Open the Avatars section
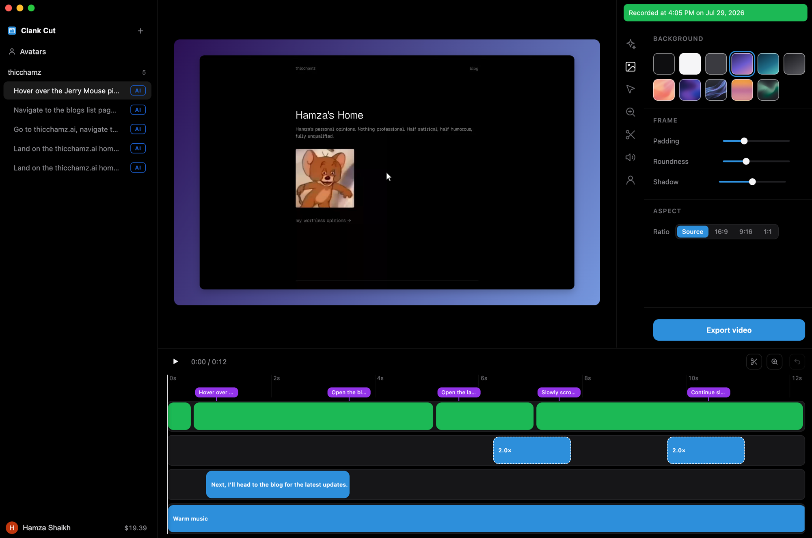812x538 pixels. click(x=33, y=52)
